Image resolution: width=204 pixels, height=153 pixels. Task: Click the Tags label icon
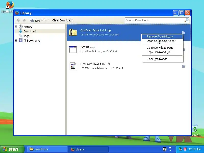(21, 36)
